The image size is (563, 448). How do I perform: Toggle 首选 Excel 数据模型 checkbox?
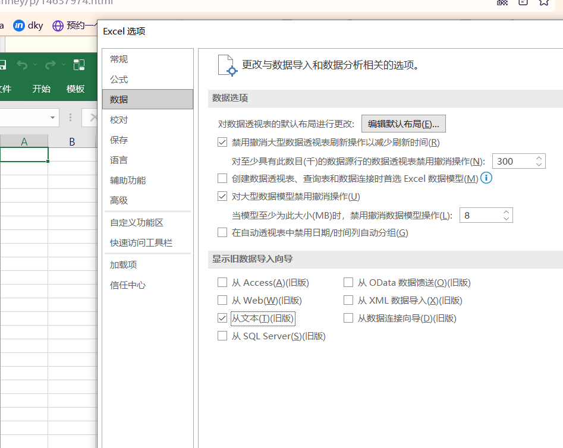coord(222,178)
